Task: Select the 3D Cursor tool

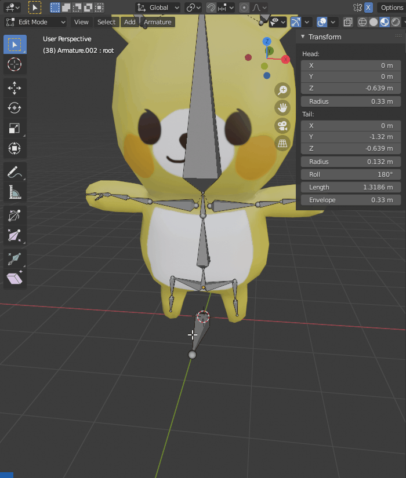Action: click(14, 65)
